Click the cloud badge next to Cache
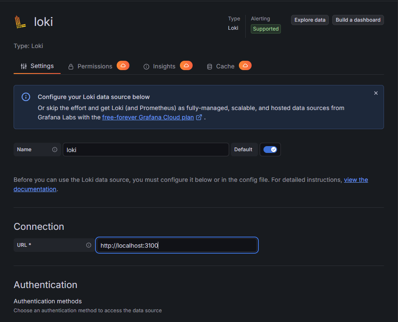Viewport: 398px width, 322px height. 245,65
